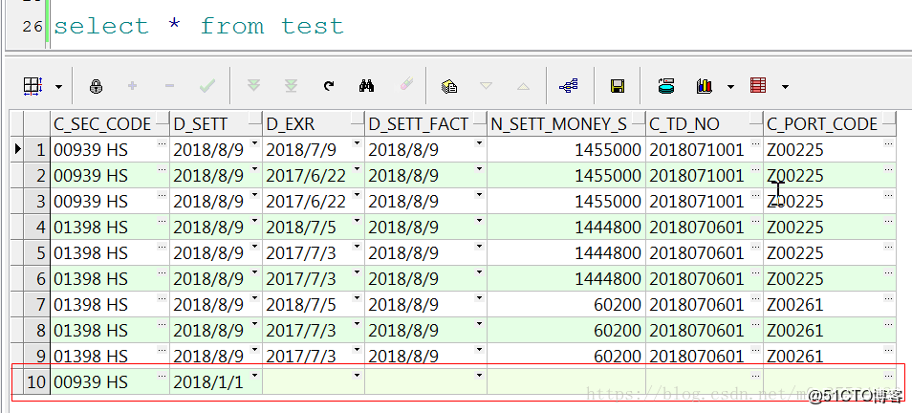The image size is (912, 413).
Task: Select row 1 via its row number header
Action: [x=36, y=150]
